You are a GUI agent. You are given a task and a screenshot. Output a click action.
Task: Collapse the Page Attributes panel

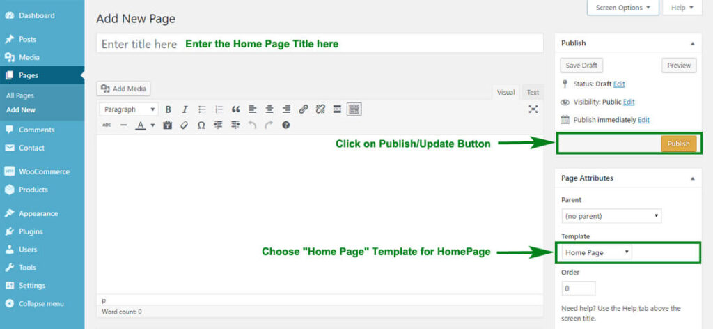coord(692,178)
